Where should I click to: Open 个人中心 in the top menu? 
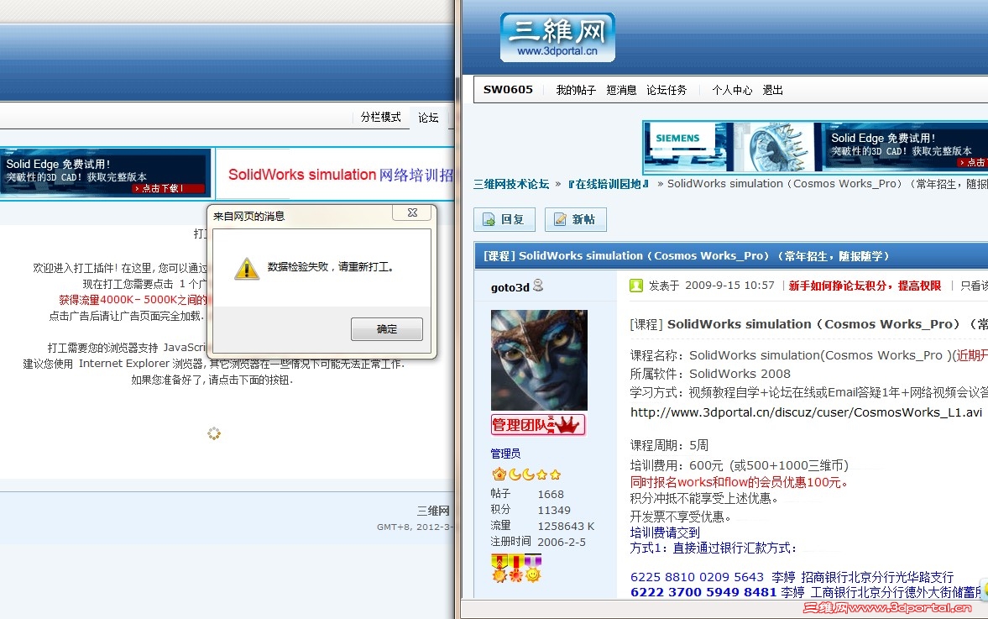point(732,90)
